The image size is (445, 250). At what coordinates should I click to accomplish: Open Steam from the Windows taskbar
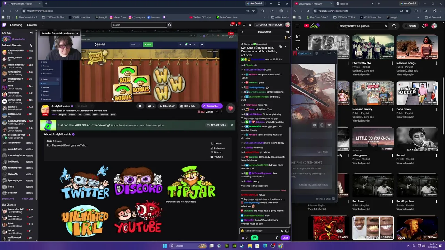(x=242, y=246)
